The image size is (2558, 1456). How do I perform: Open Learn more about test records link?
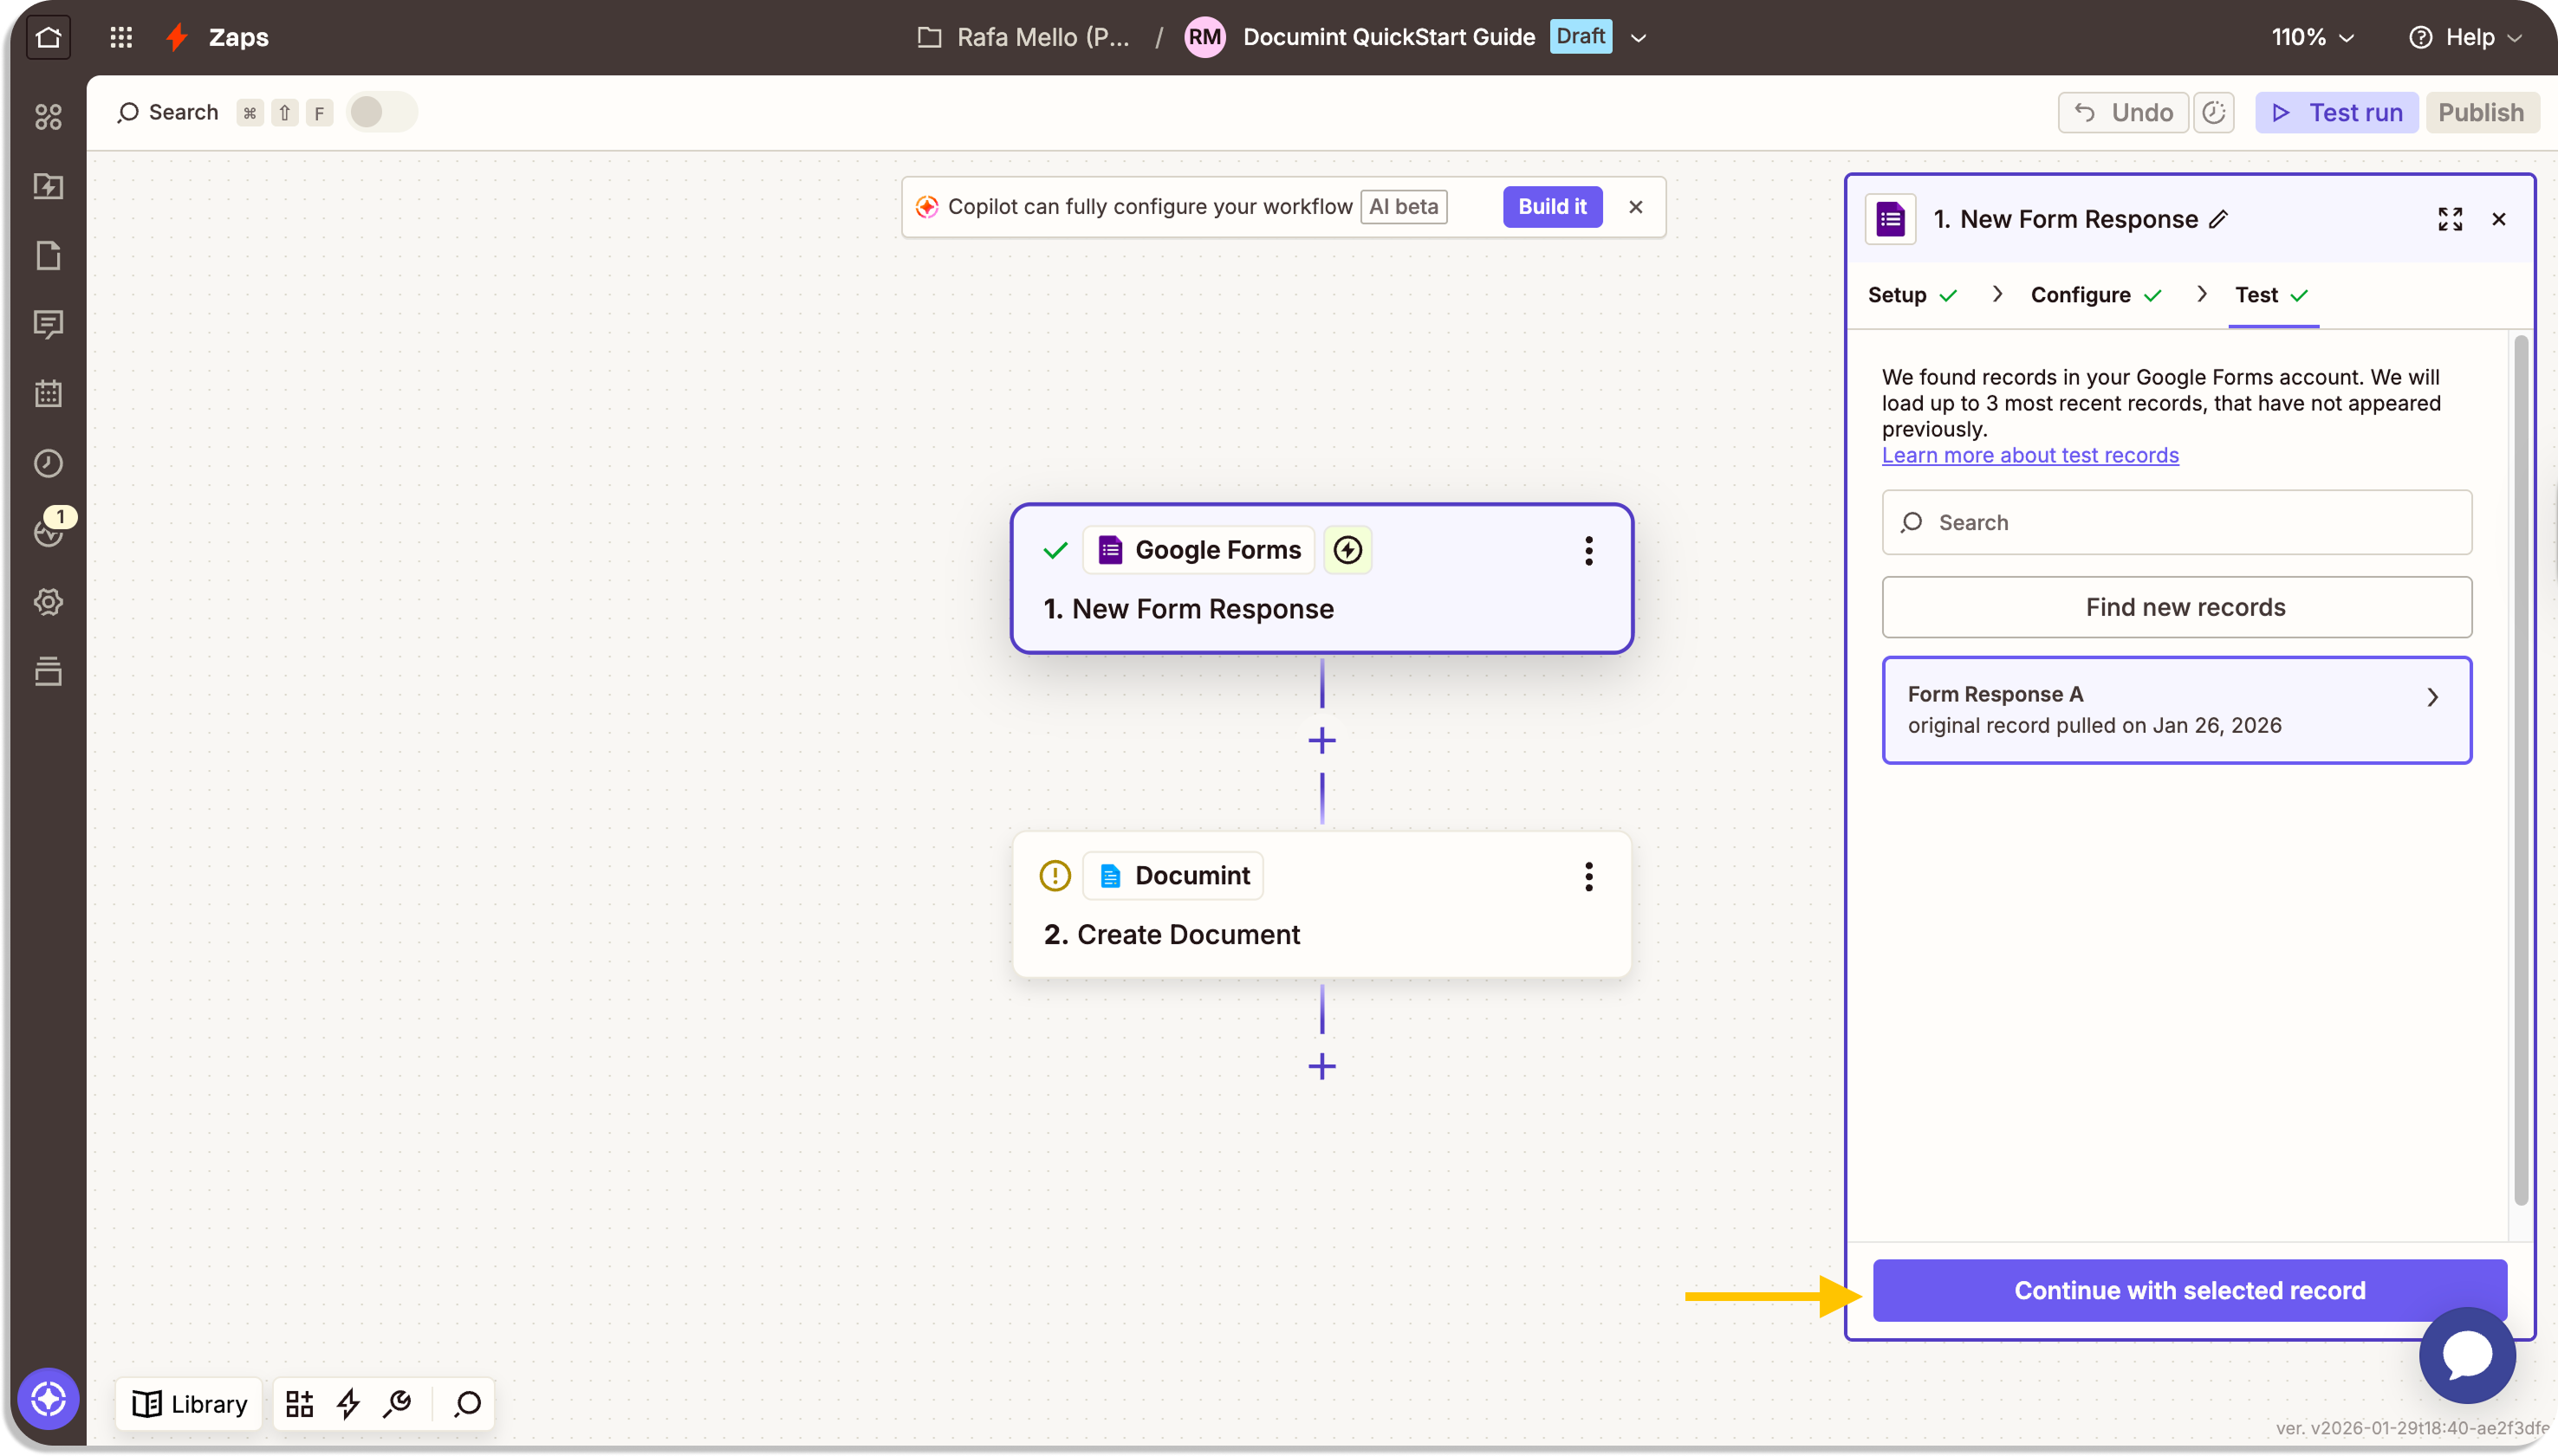(2029, 455)
